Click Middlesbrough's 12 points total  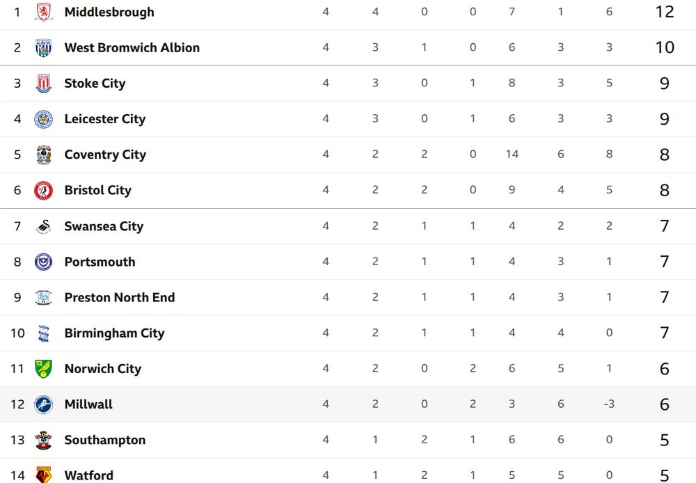point(665,12)
